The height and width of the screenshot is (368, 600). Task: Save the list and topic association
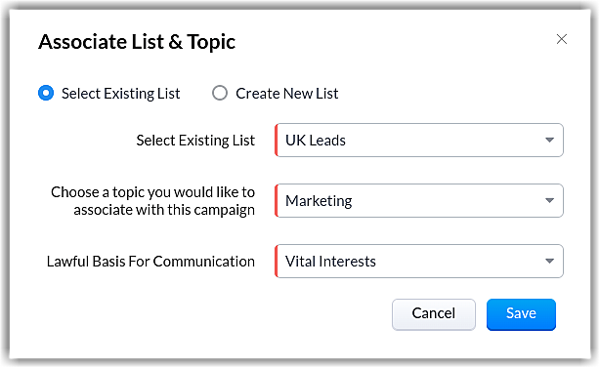521,314
